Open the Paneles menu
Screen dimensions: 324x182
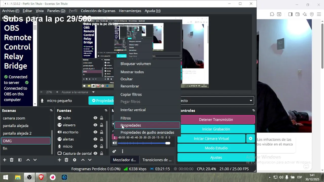coord(56,11)
